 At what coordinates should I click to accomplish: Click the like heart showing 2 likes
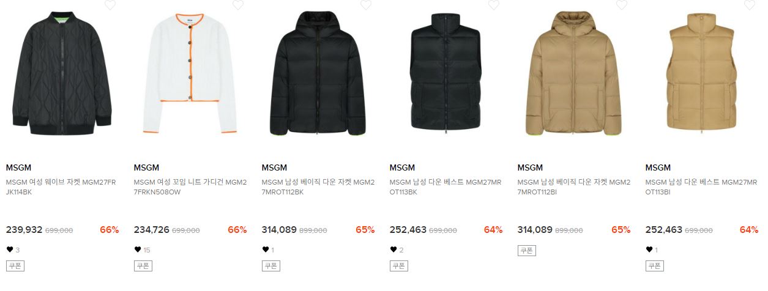(x=393, y=249)
